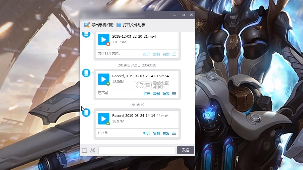303x170 pixels.
Task: Click the 已下载 status of the 18.56M file
Action: pos(103,93)
